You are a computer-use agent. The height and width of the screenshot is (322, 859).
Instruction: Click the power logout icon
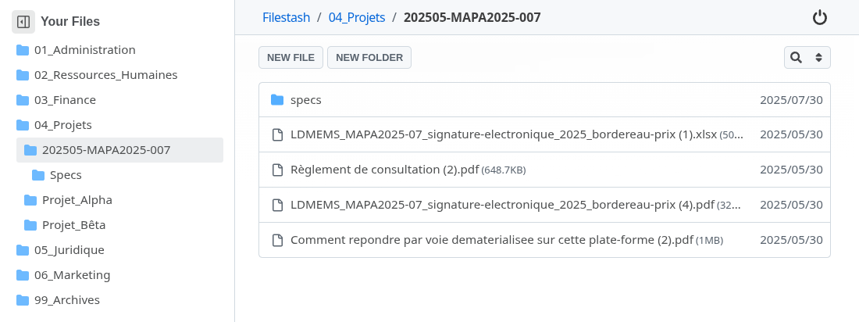pos(819,17)
